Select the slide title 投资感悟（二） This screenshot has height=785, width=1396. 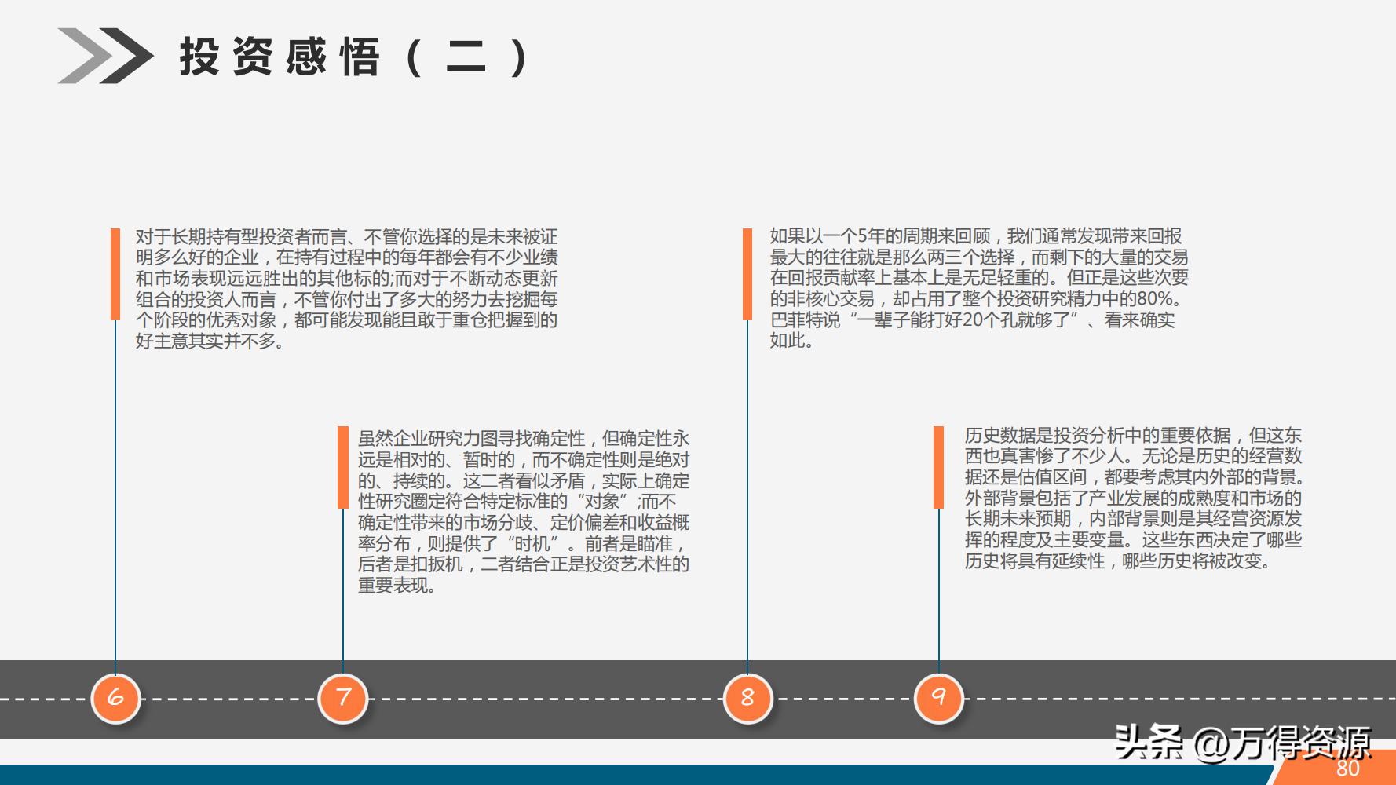click(x=353, y=57)
